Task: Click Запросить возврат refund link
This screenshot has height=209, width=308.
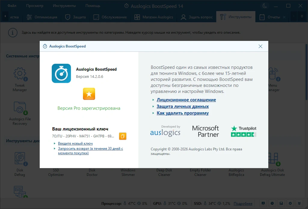Action: point(91,151)
